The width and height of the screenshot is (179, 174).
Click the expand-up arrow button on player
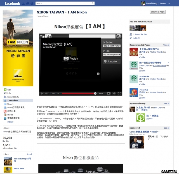click(x=109, y=94)
